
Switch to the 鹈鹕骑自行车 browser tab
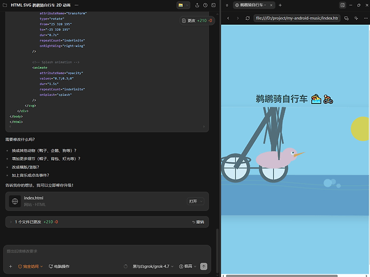(251, 5)
